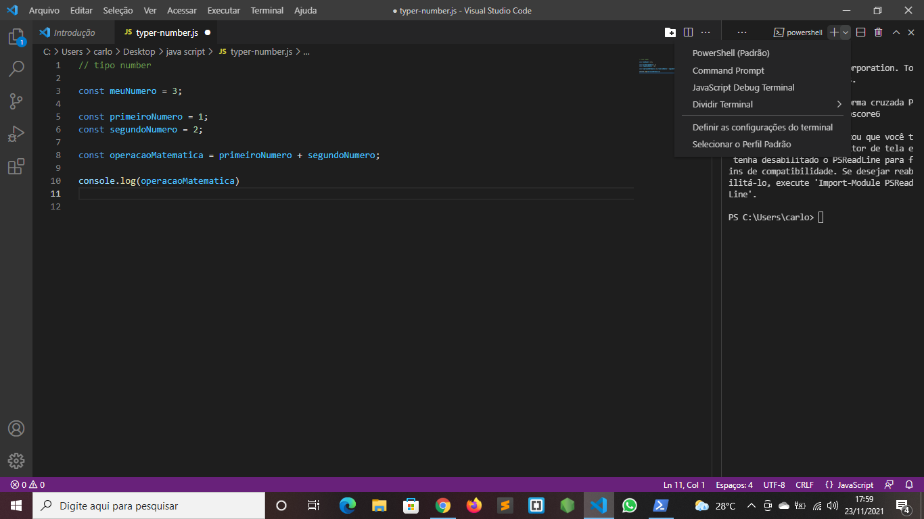Screen dimensions: 924x519
Task: Open WhatsApp from taskbar
Action: pos(630,505)
